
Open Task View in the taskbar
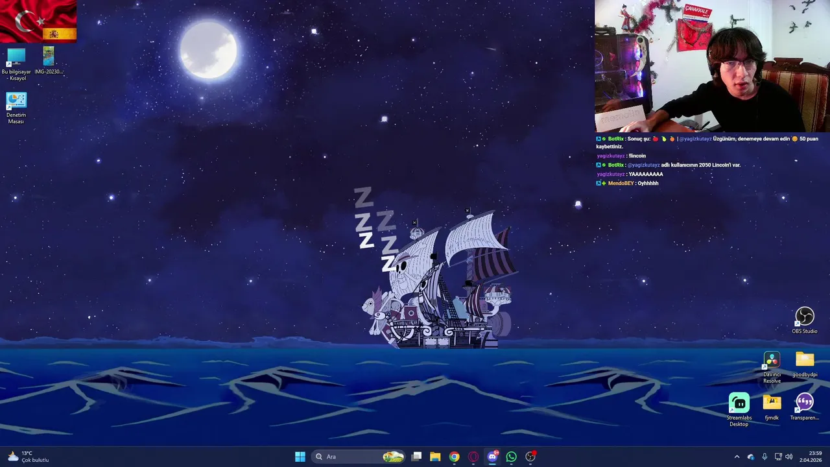(417, 457)
